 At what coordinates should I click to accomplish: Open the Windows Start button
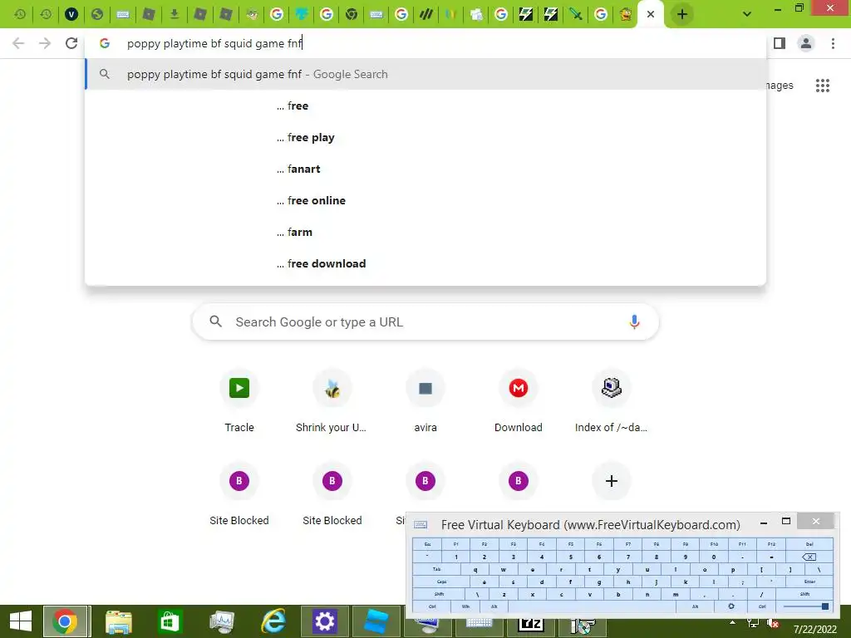21,621
